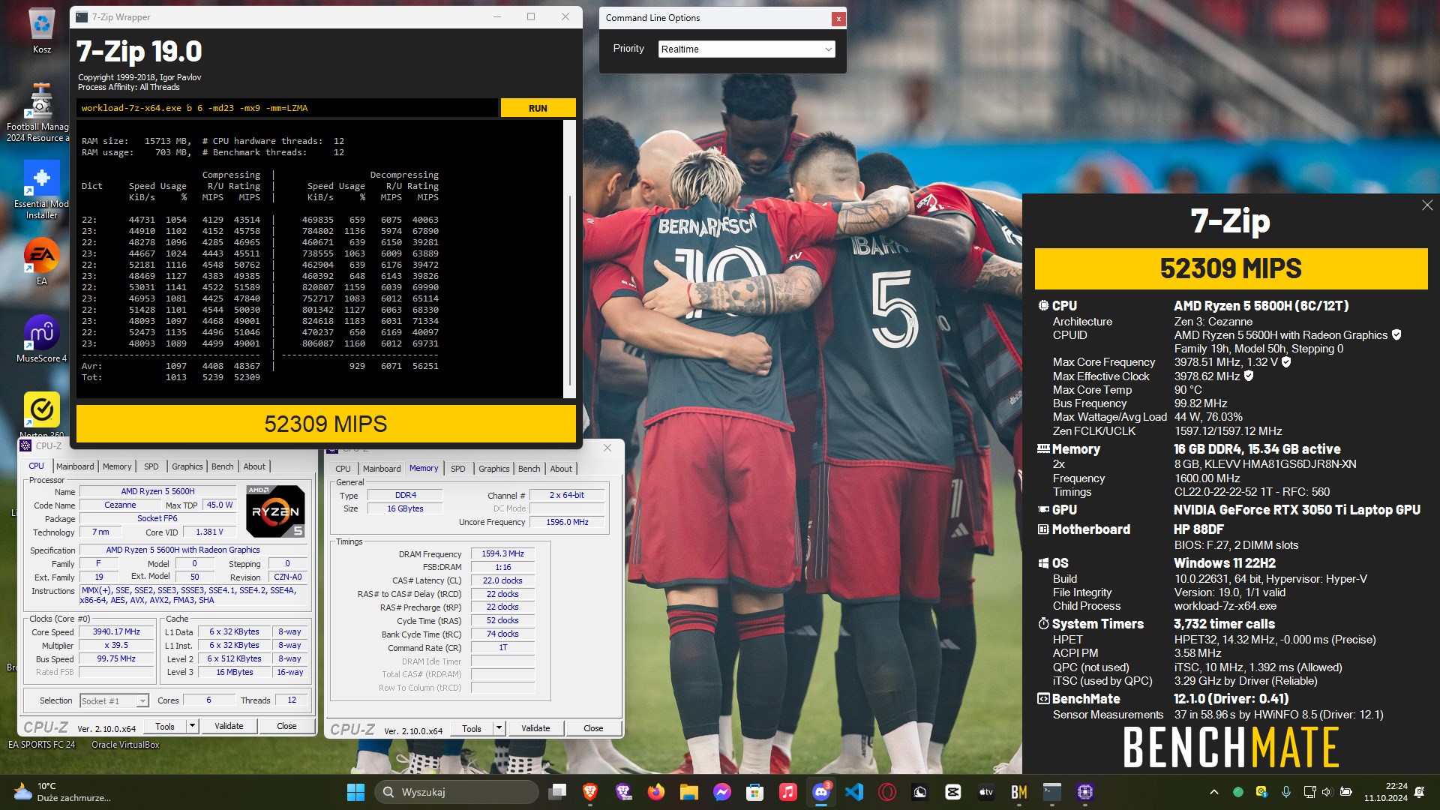Click Validate button in left CPU-Z window
The height and width of the screenshot is (810, 1440).
(229, 726)
